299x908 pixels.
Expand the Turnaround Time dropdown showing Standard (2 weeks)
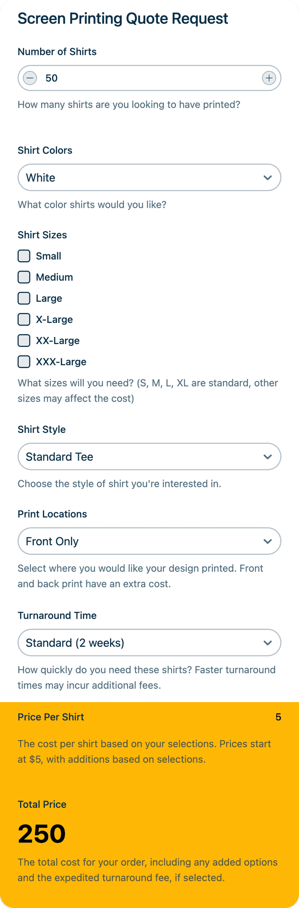click(149, 643)
